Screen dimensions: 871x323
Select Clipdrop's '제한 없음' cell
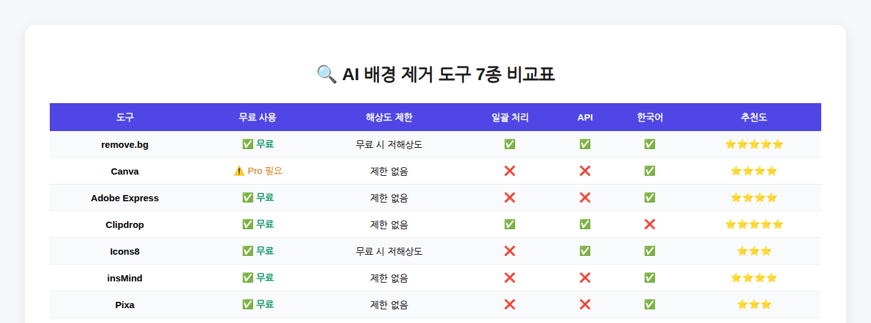click(x=389, y=225)
